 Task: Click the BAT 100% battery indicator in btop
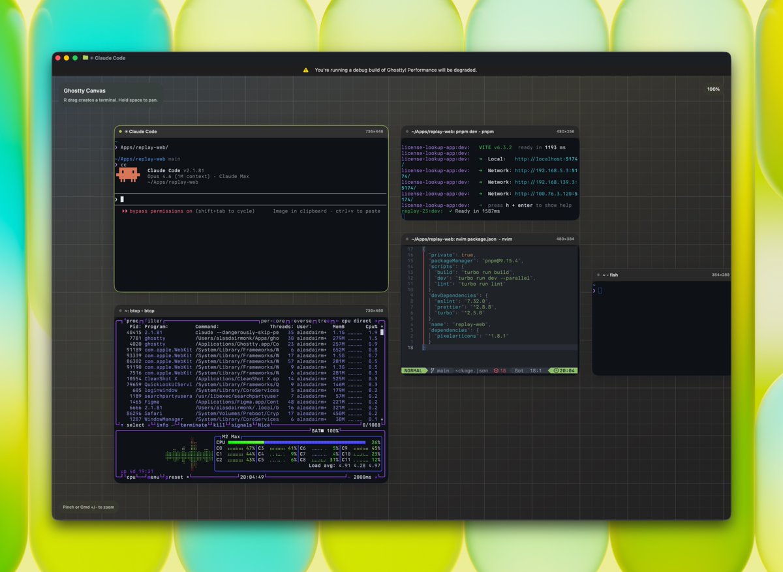tap(326, 431)
